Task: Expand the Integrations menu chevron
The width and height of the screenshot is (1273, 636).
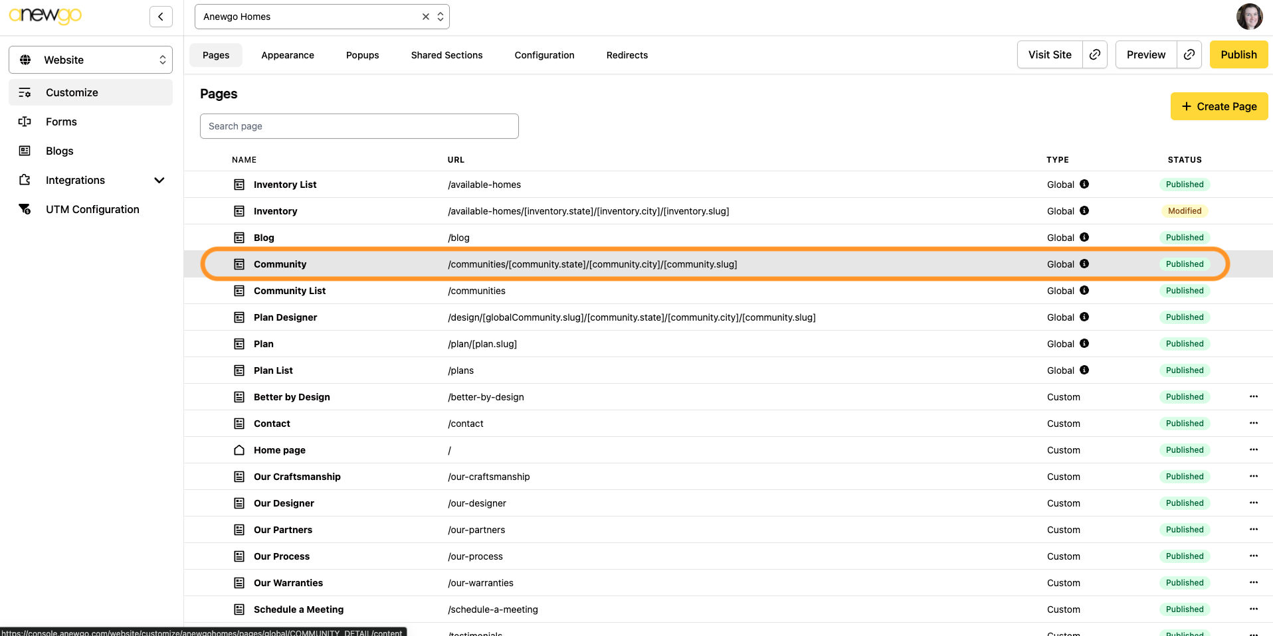Action: 159,180
